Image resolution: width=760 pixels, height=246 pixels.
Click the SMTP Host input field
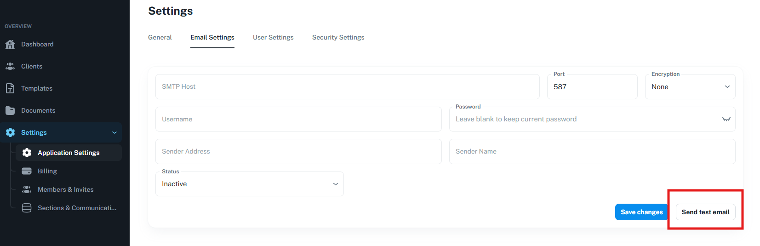[x=347, y=86]
